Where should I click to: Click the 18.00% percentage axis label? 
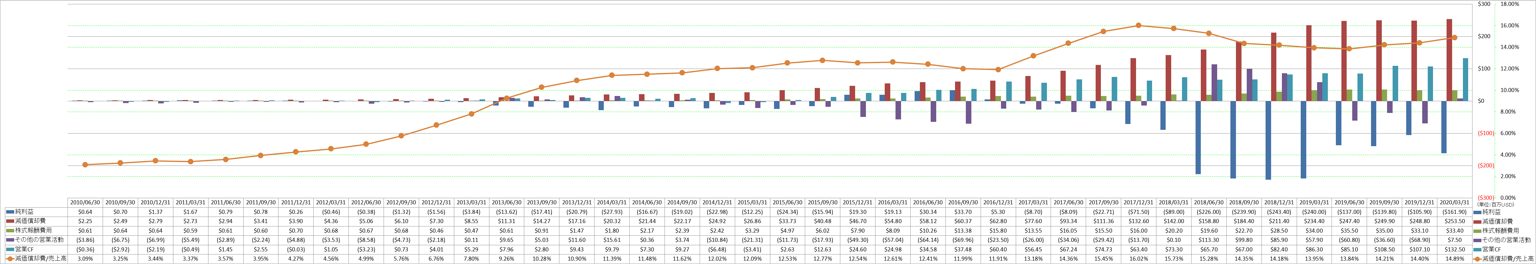pos(1509,4)
